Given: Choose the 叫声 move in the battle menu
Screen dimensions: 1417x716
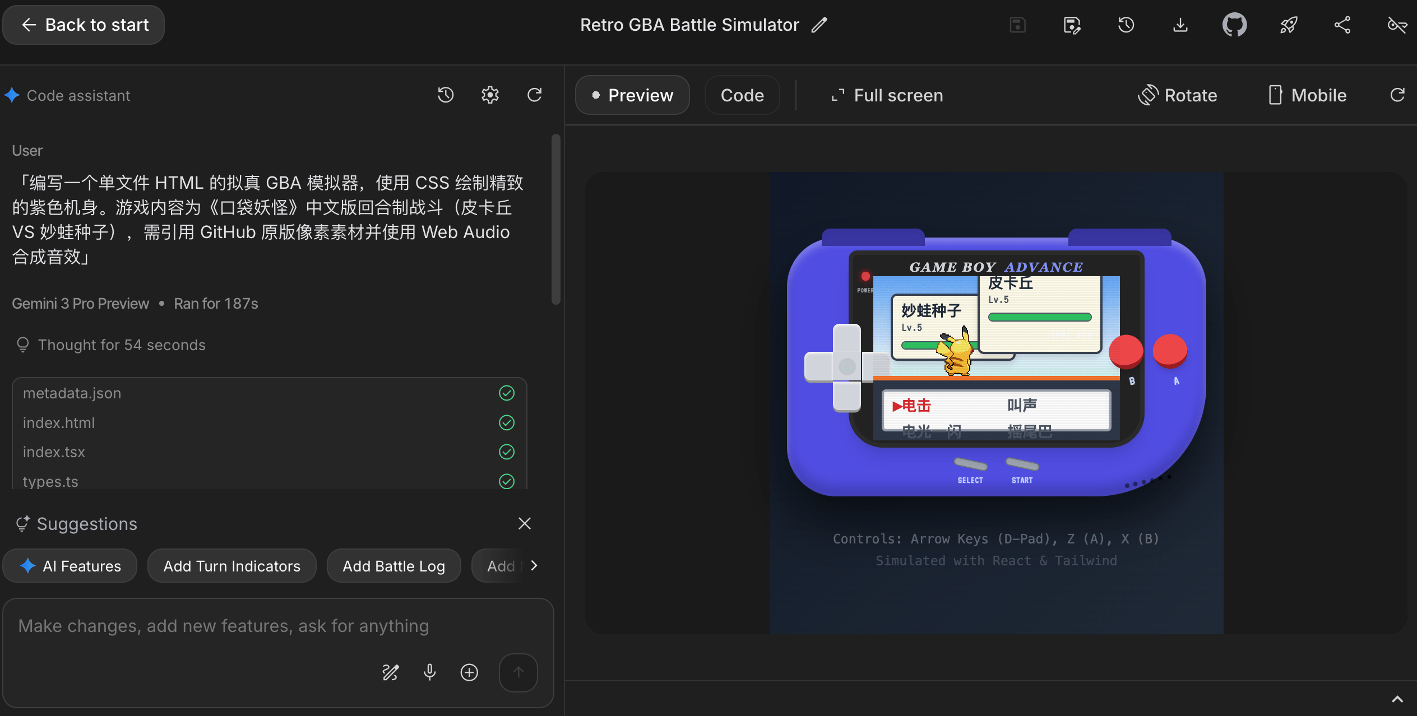Looking at the screenshot, I should pos(1022,405).
